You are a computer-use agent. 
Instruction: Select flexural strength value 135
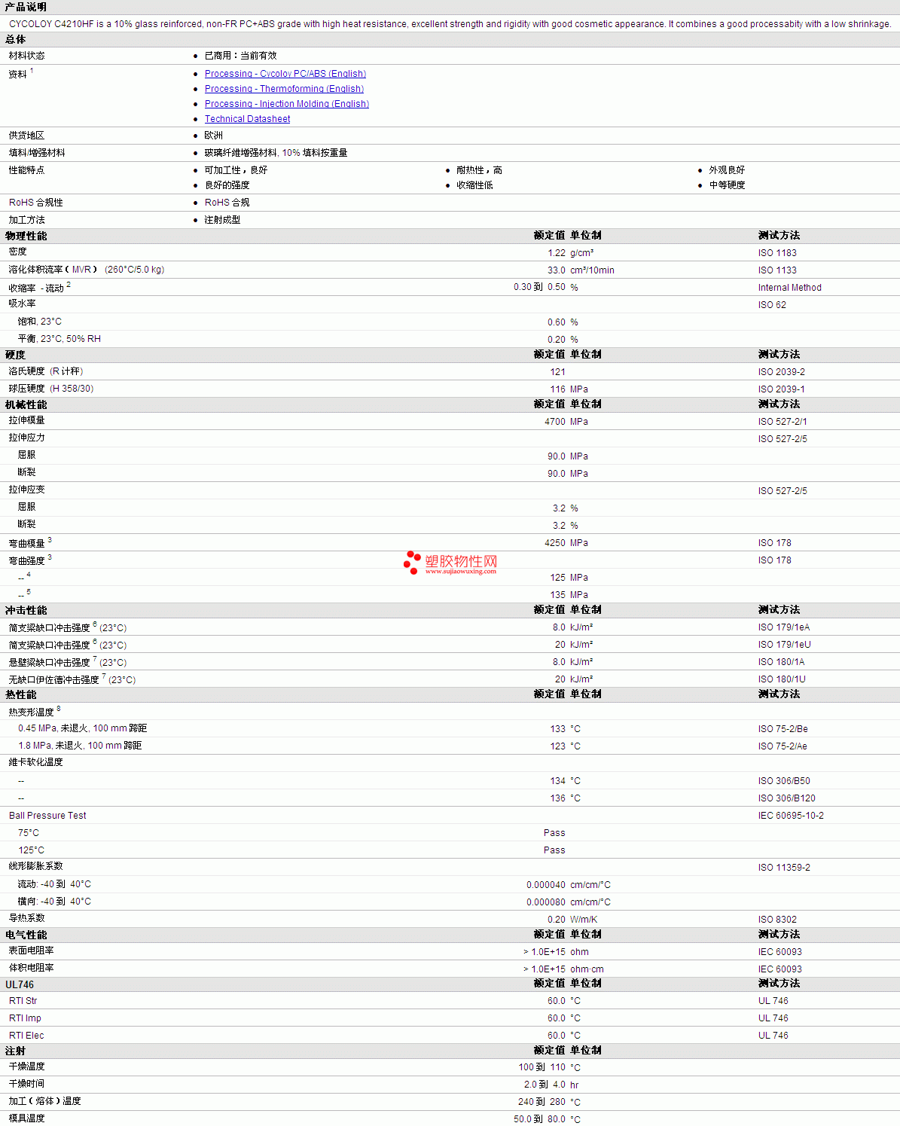(x=557, y=595)
